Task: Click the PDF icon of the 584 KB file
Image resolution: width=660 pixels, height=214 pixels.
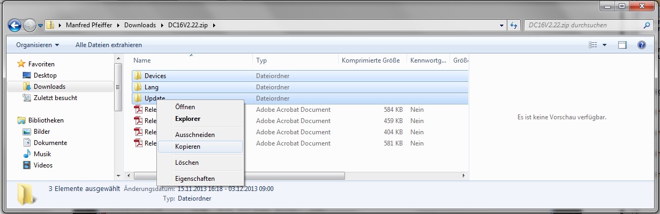Action: tap(138, 110)
